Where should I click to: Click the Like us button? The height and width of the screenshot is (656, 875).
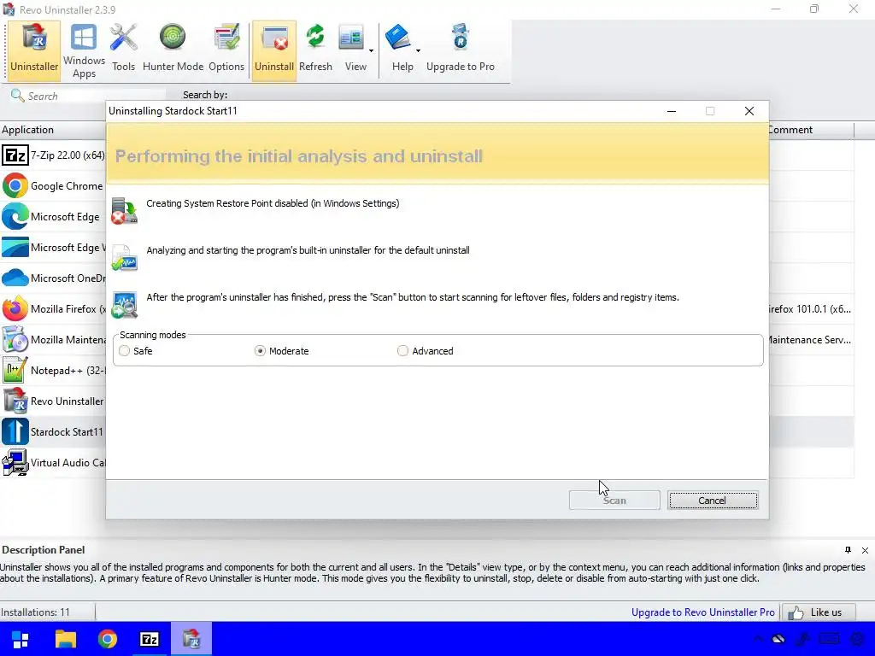[818, 612]
